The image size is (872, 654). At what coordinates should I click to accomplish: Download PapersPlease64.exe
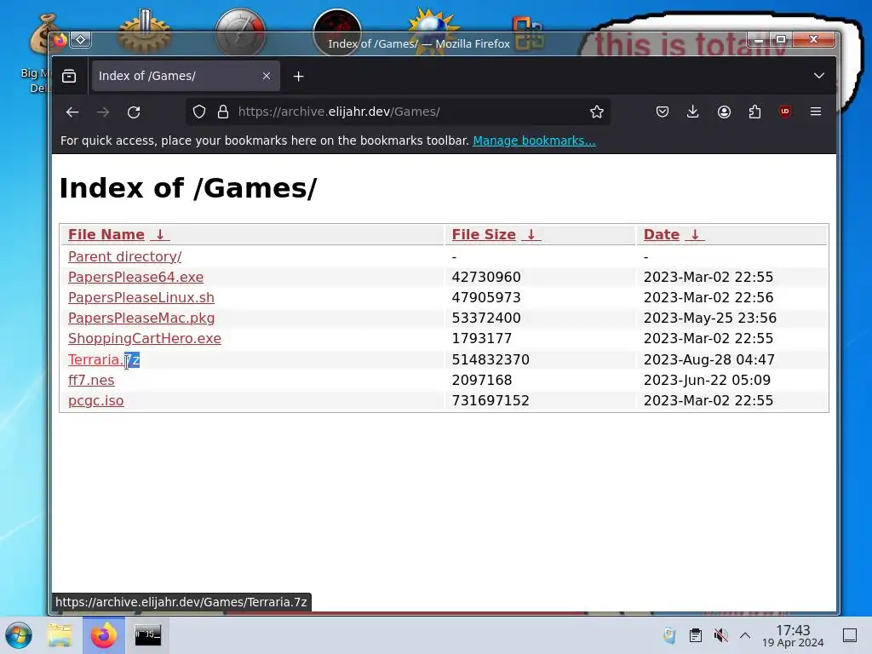[x=135, y=277]
